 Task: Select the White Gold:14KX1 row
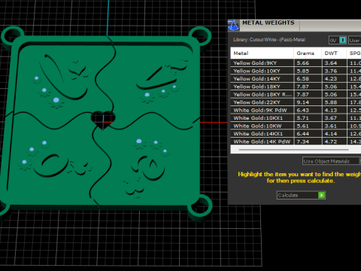point(296,134)
